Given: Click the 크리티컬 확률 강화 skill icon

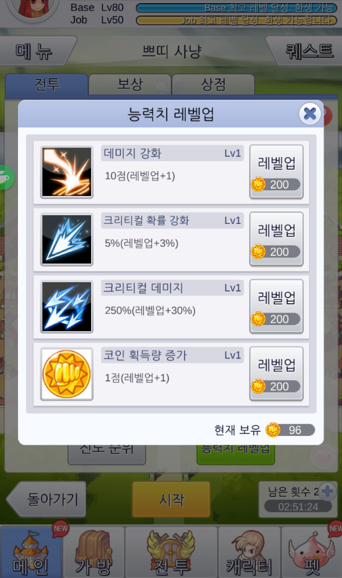Looking at the screenshot, I should coord(67,239).
